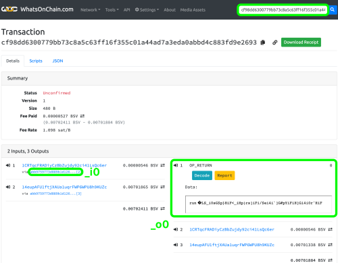The width and height of the screenshot is (338, 263).
Task: Select the transaction hash text
Action: click(x=129, y=42)
